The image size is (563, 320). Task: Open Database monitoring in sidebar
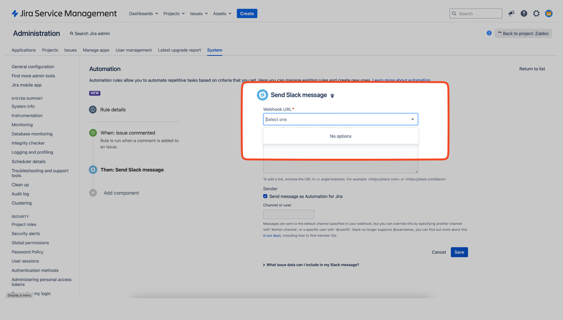point(32,134)
